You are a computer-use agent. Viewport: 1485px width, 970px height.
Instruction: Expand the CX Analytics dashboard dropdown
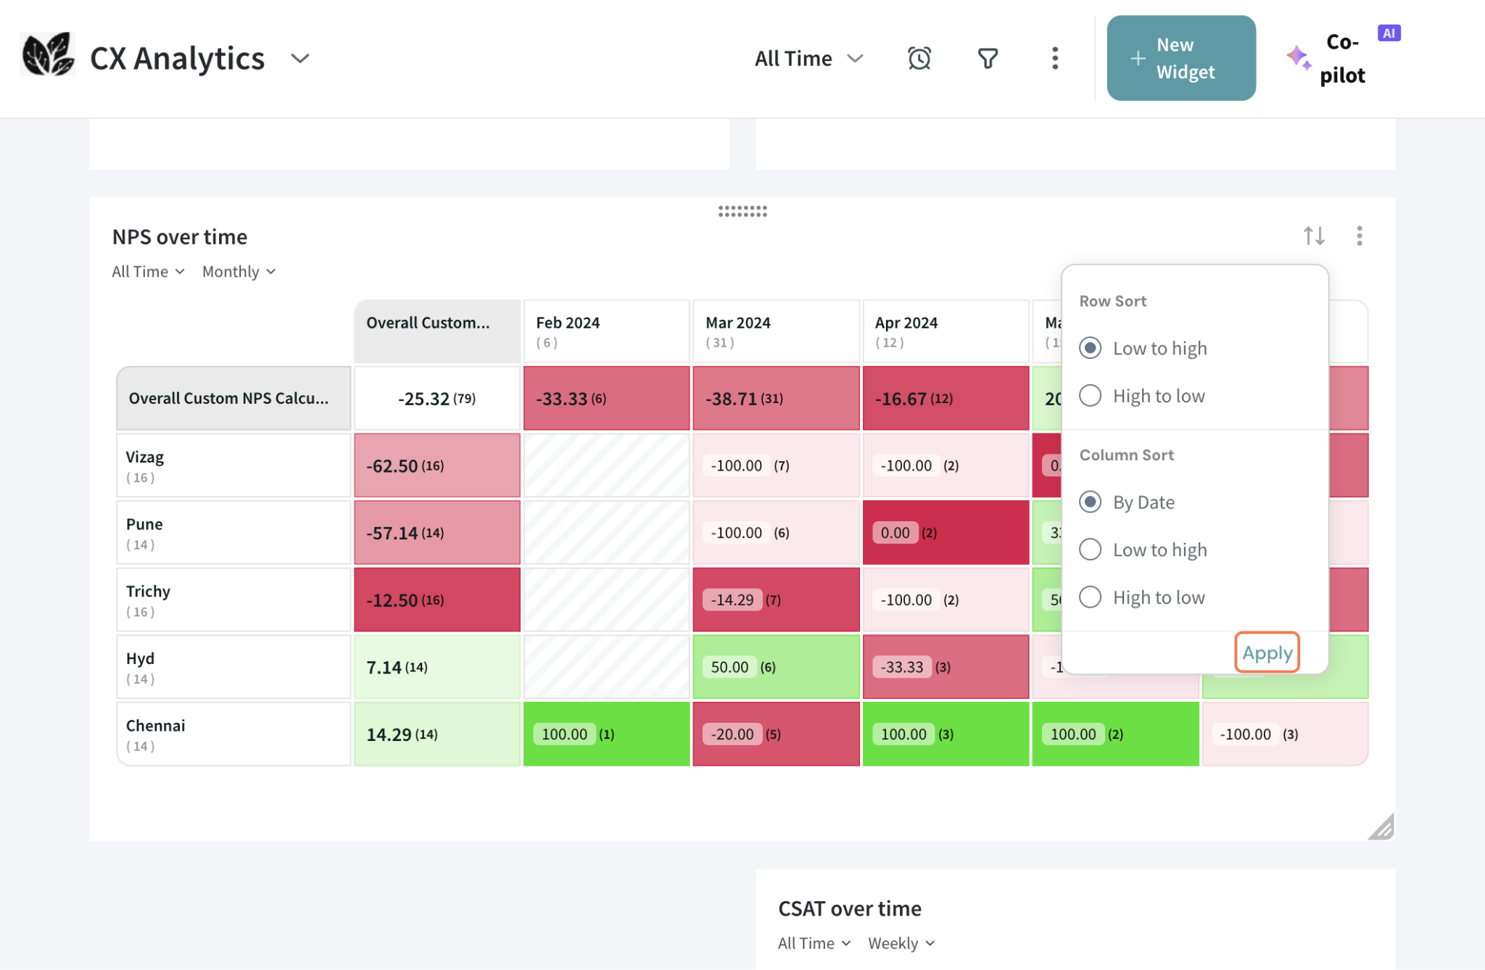pos(299,58)
